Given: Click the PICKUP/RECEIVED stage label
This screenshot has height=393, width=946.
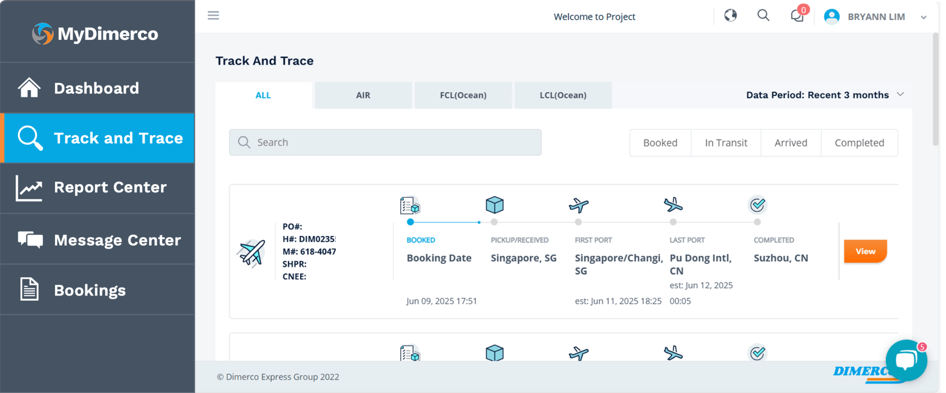Looking at the screenshot, I should click(x=520, y=240).
